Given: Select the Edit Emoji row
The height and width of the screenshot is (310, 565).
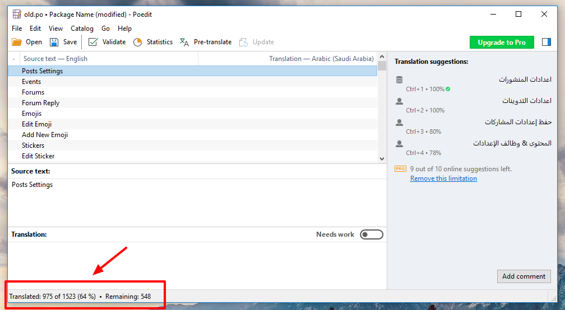Looking at the screenshot, I should [x=192, y=124].
